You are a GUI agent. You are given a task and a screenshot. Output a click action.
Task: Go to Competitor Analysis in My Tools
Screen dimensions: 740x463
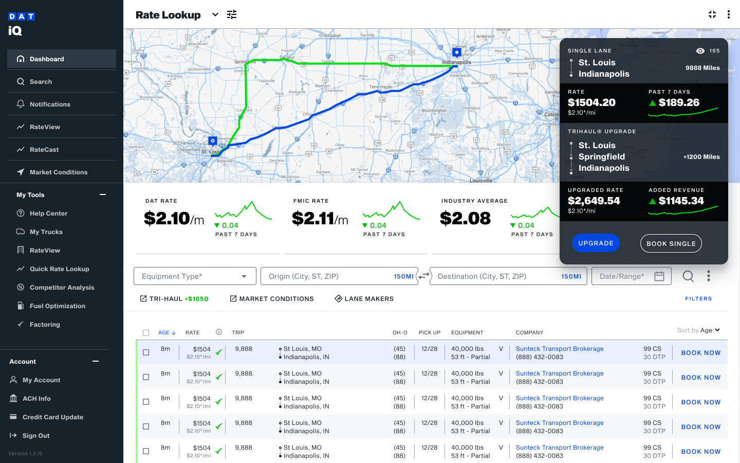[62, 288]
